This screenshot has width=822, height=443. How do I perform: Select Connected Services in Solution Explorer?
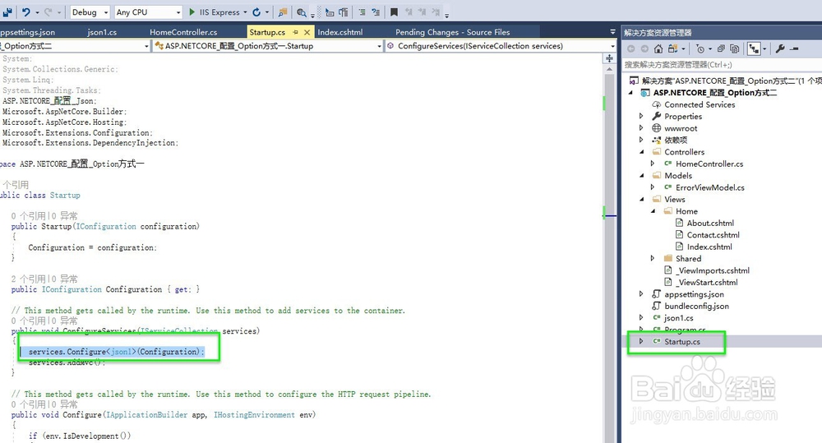(x=700, y=104)
